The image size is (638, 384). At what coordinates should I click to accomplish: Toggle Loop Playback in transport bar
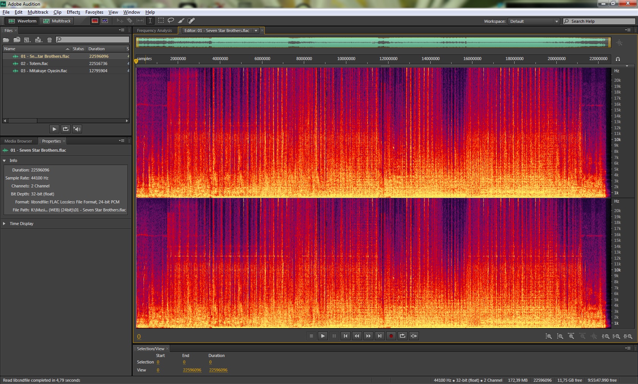[x=402, y=336]
